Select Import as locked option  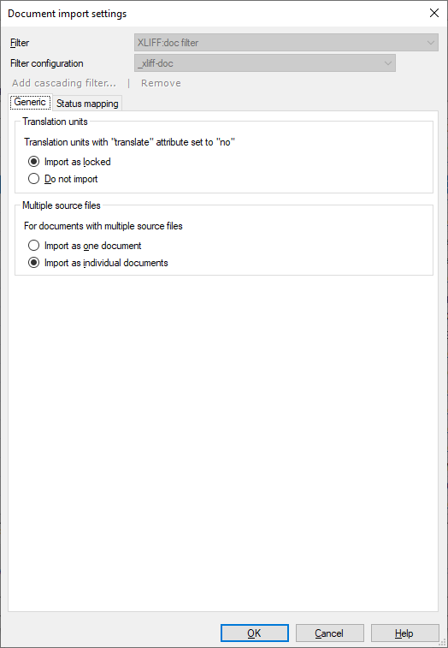click(69, 162)
